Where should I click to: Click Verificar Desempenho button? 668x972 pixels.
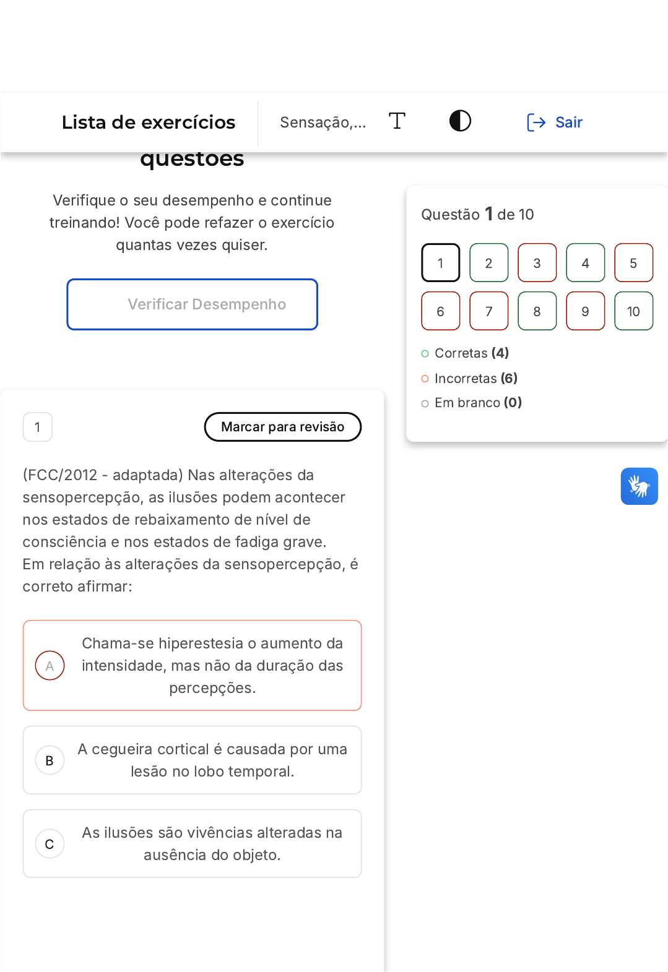tap(193, 304)
